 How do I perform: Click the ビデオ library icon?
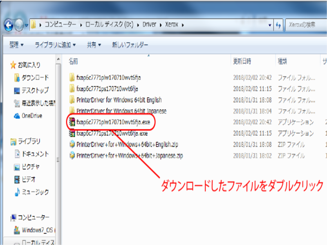(17, 180)
